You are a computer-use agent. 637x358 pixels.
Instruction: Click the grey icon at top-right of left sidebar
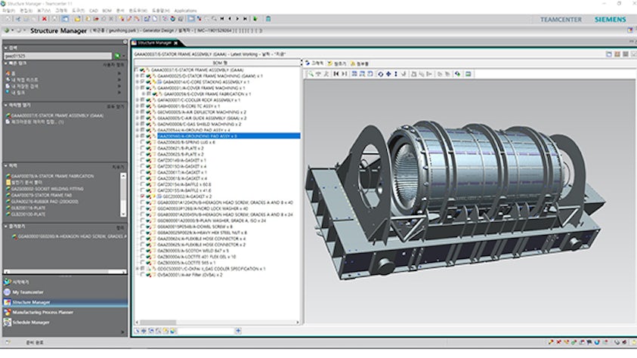(125, 42)
